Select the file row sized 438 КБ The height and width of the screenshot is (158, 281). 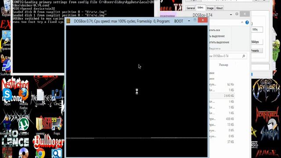[x=222, y=119]
